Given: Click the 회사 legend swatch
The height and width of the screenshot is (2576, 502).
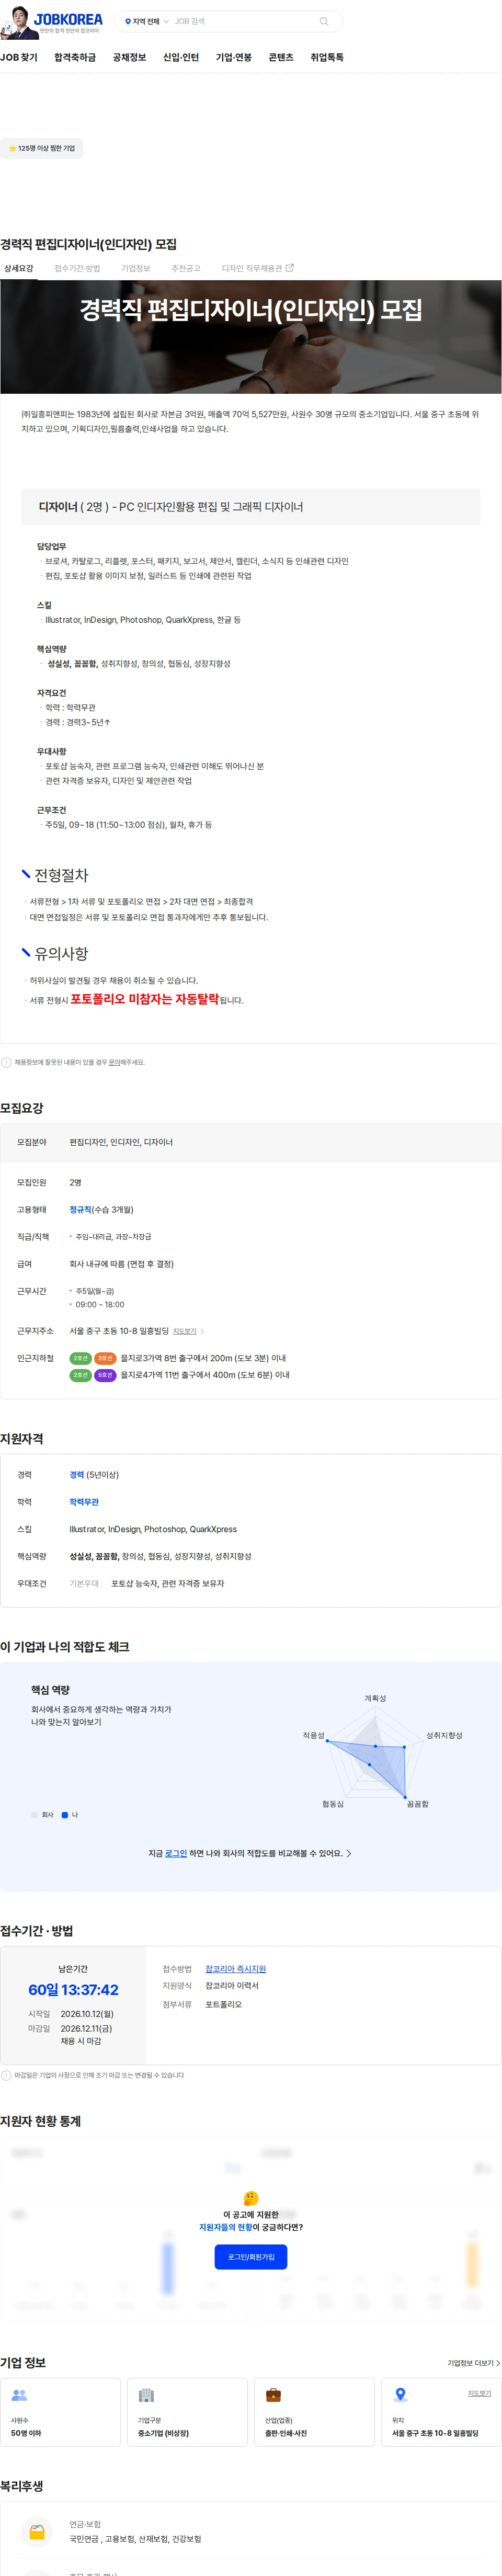Looking at the screenshot, I should click(x=35, y=1814).
